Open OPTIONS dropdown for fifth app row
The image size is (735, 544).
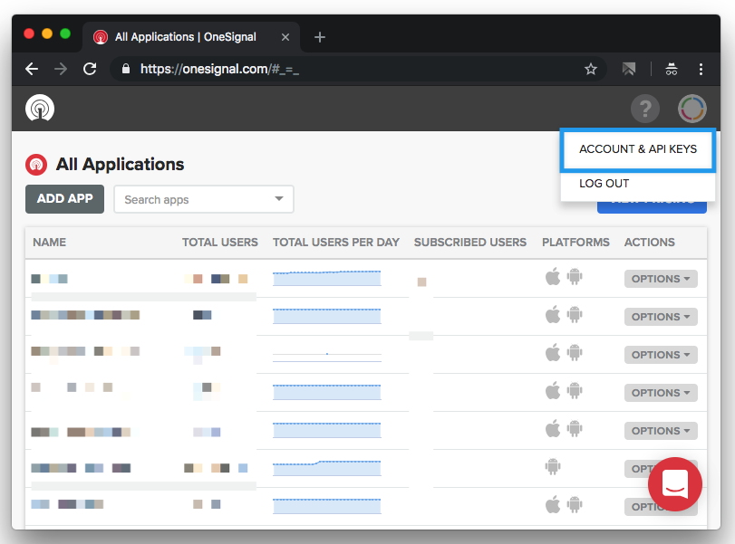[661, 431]
